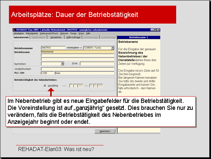Open the Optionen menu

tap(64, 34)
